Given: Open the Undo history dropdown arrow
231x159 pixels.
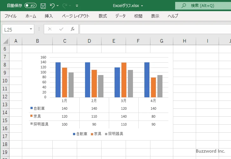Looking at the screenshot, I should pos(58,6).
